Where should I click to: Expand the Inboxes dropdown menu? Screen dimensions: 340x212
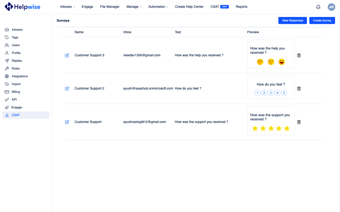67,7
